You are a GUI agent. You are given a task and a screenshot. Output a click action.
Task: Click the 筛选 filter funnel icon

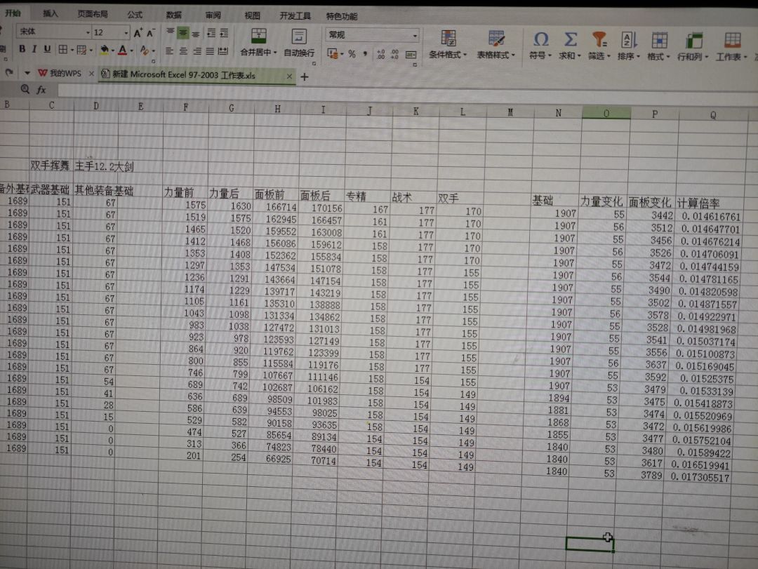pyautogui.click(x=599, y=40)
